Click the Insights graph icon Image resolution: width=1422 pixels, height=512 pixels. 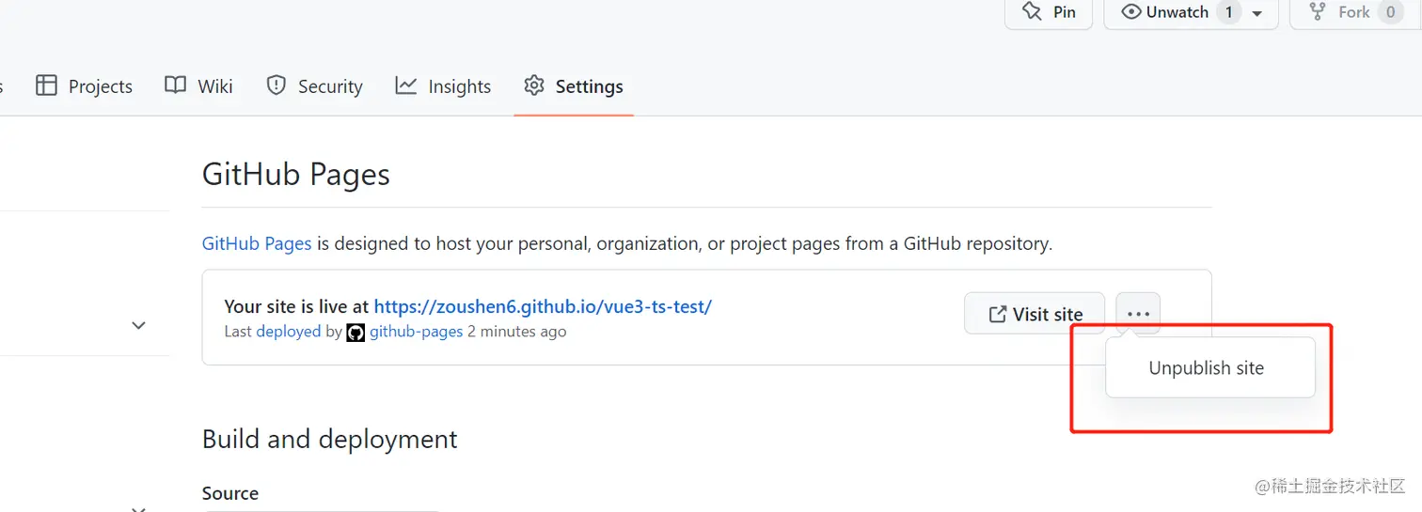406,85
